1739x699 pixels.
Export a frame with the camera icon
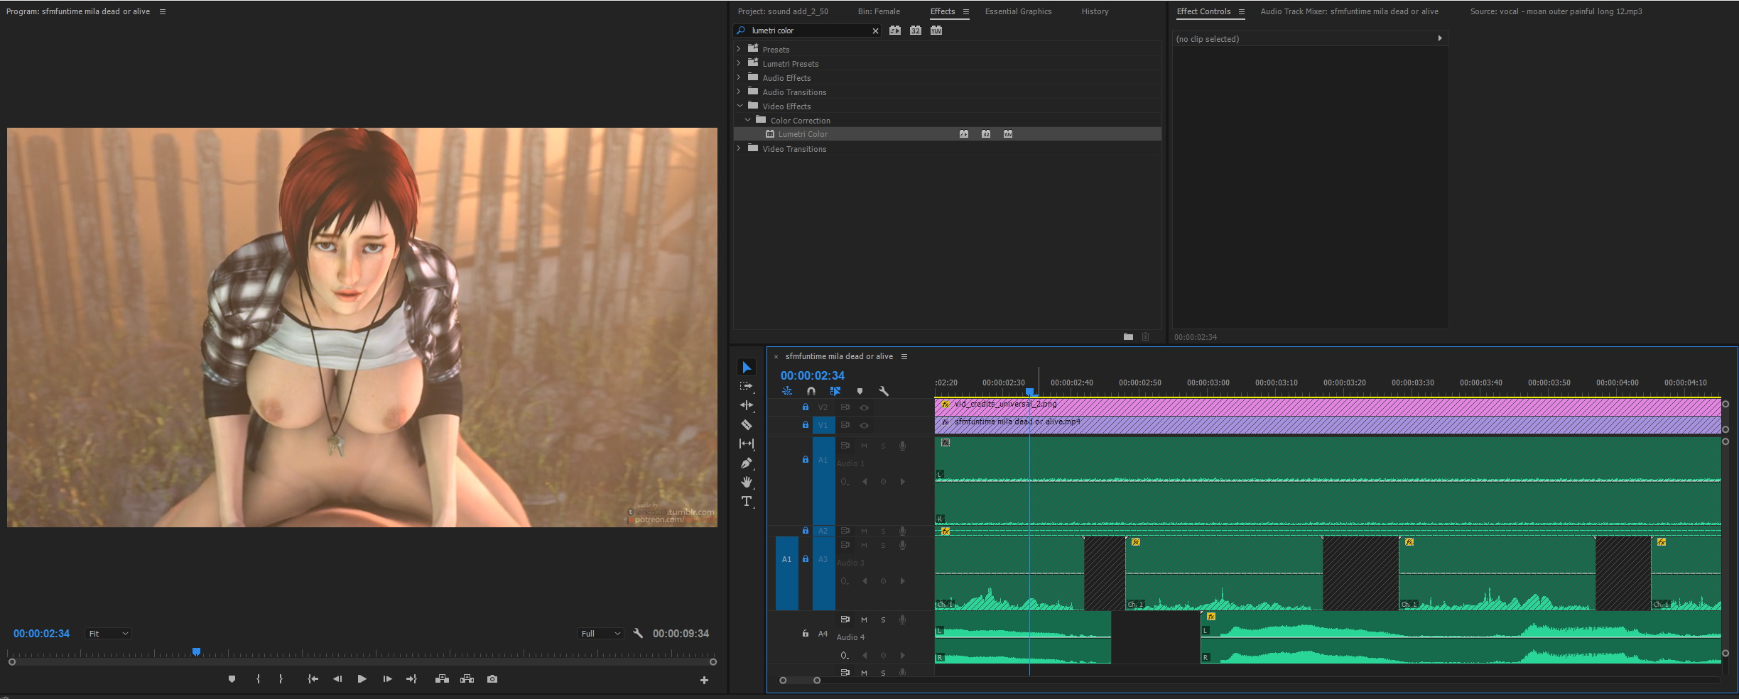(492, 679)
